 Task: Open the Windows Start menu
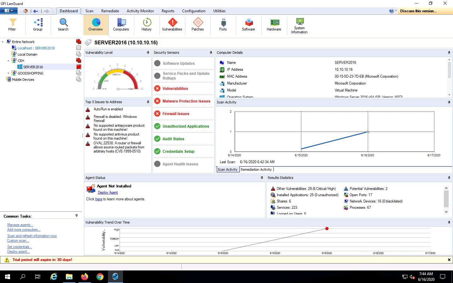(x=8, y=277)
